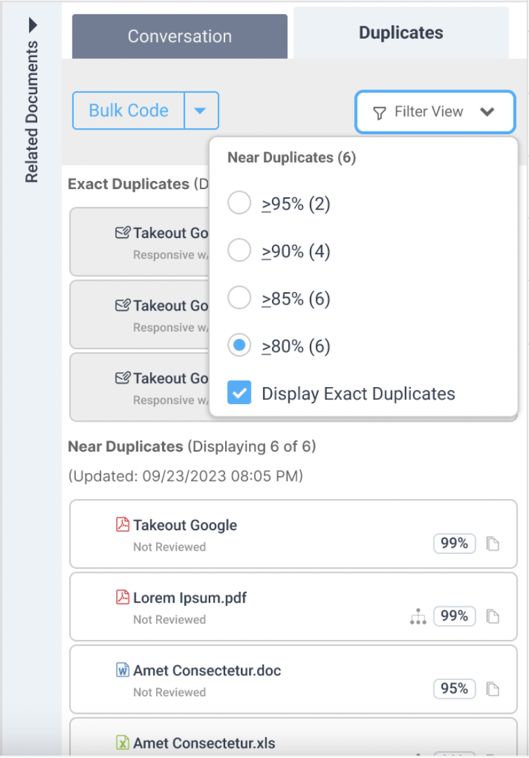Click the 95% similarity badge

[454, 688]
